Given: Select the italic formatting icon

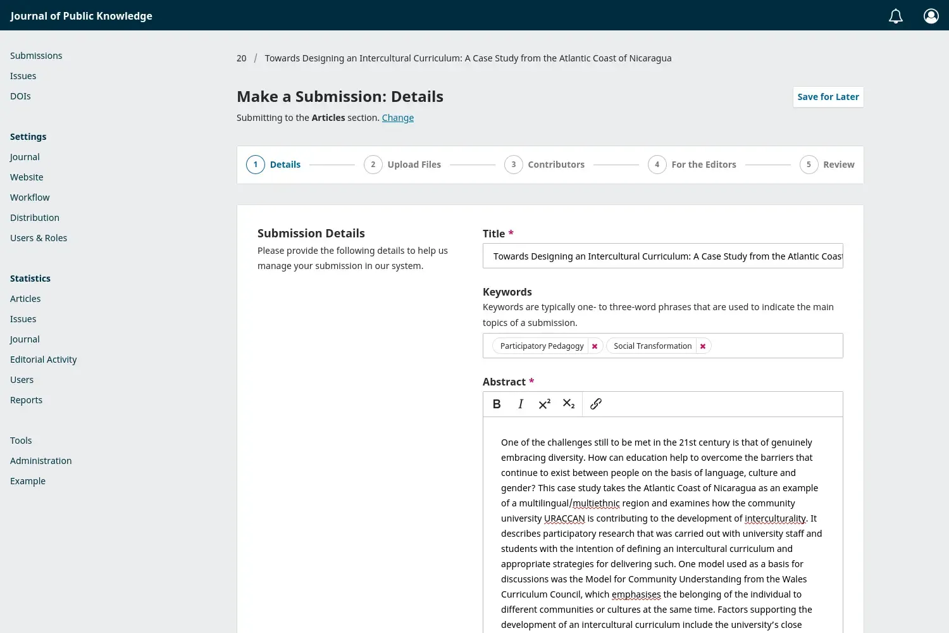Looking at the screenshot, I should [x=520, y=404].
